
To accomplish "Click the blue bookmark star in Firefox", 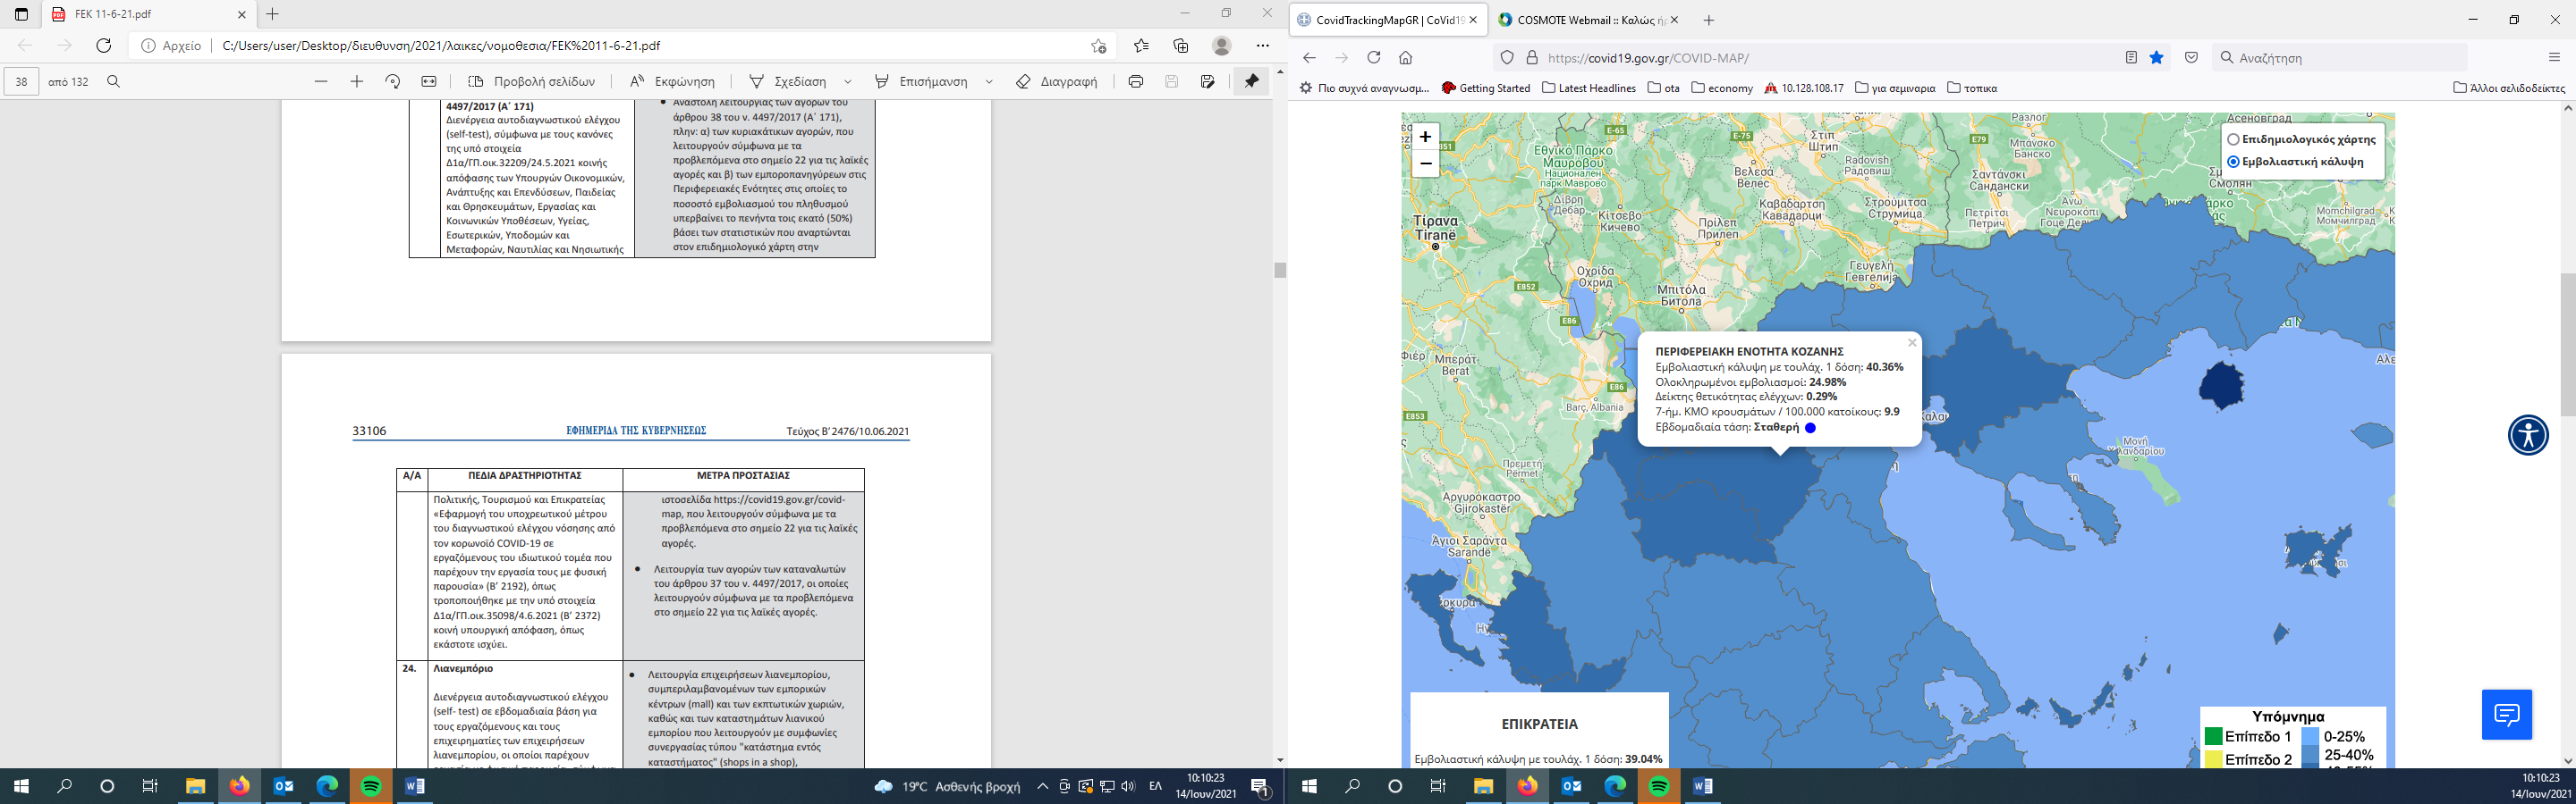I will [x=2156, y=58].
